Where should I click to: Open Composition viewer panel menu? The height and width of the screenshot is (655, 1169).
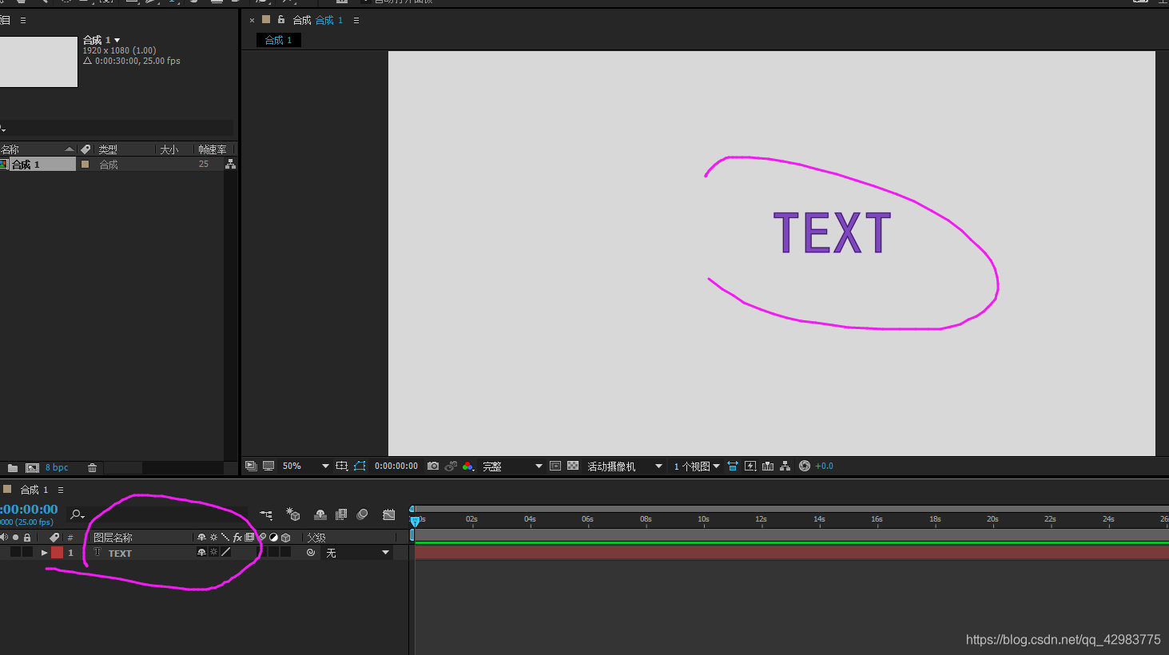coord(356,20)
